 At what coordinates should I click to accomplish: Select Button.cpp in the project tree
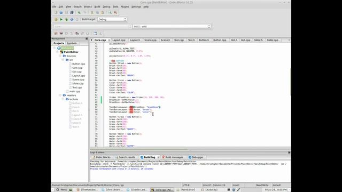[x=79, y=64]
